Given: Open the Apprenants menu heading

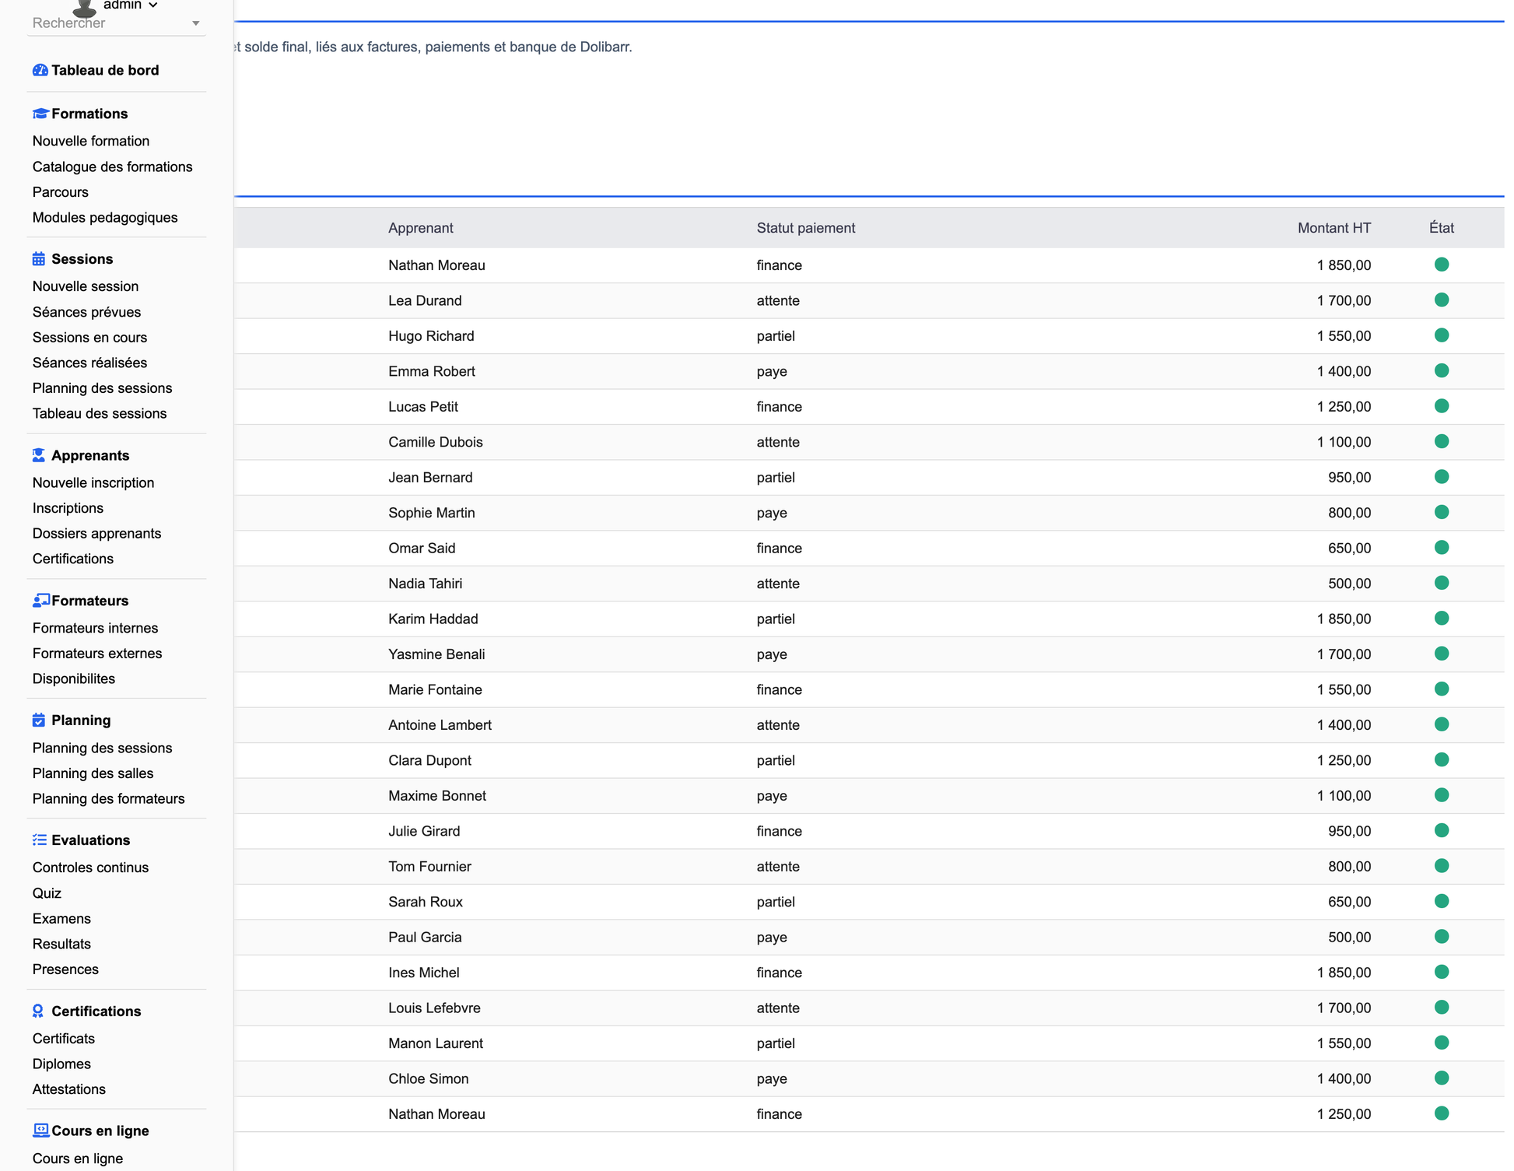Looking at the screenshot, I should [x=90, y=455].
